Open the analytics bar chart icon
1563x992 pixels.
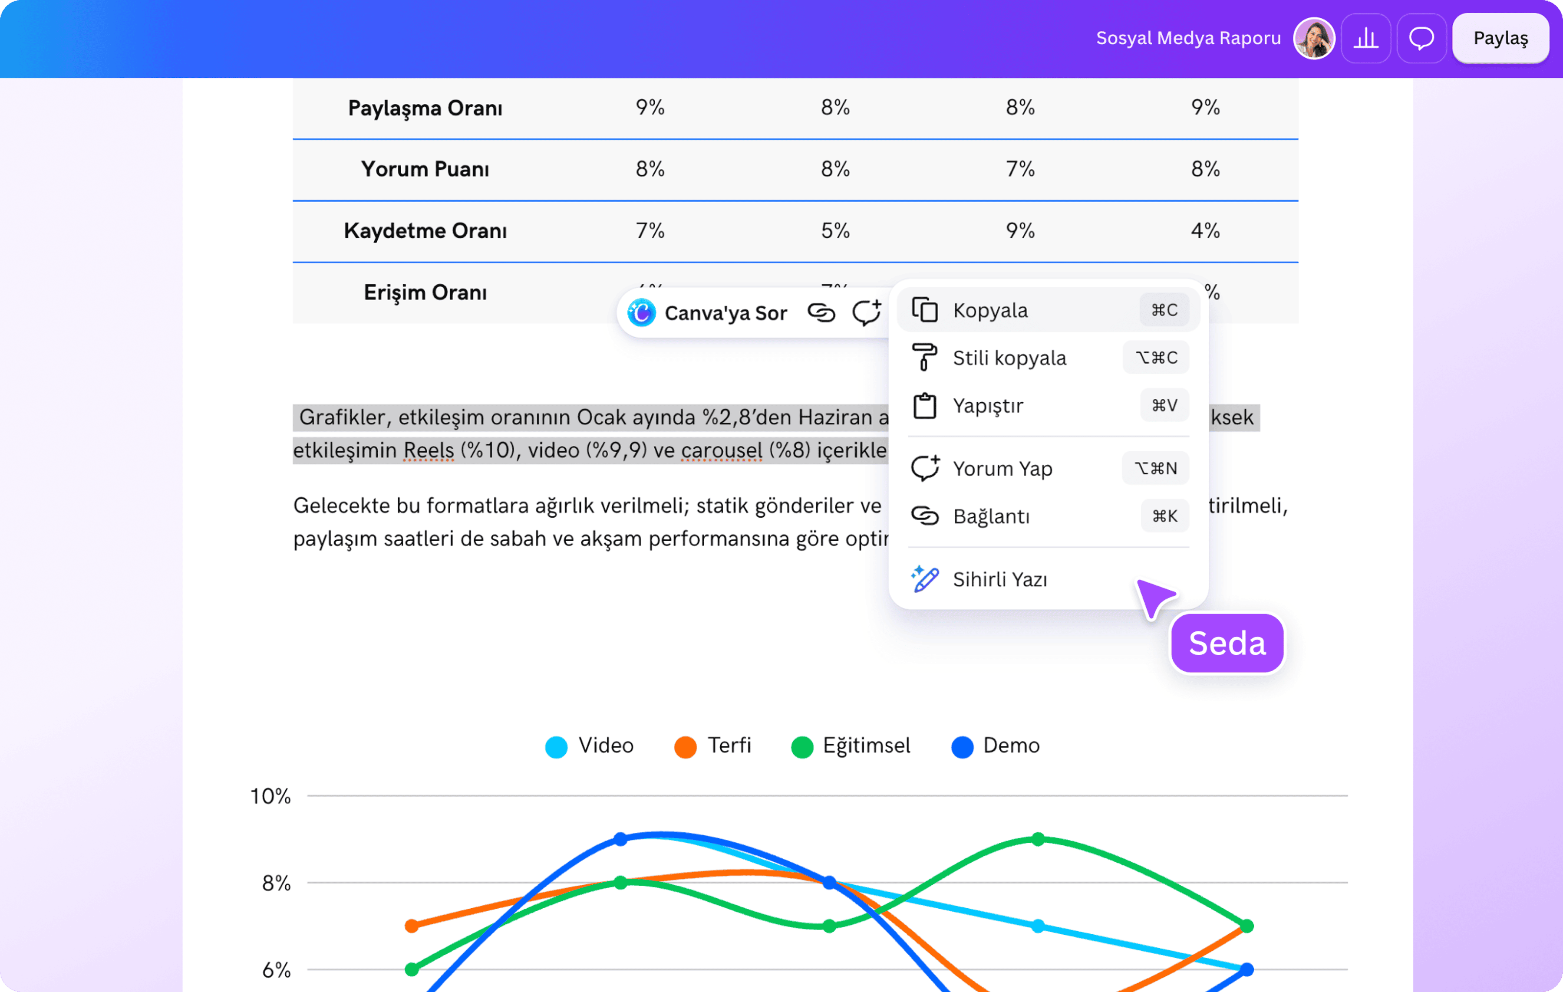tap(1366, 38)
